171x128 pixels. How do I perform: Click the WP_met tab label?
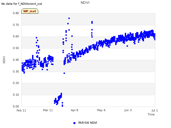(30, 11)
